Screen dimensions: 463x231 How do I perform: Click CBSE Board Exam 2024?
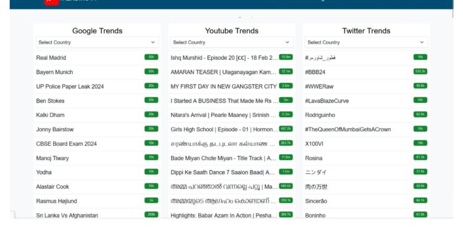click(x=67, y=144)
